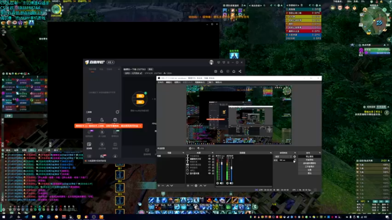Pop out Scenes dock via header icon
The image size is (392, 220).
(183, 153)
